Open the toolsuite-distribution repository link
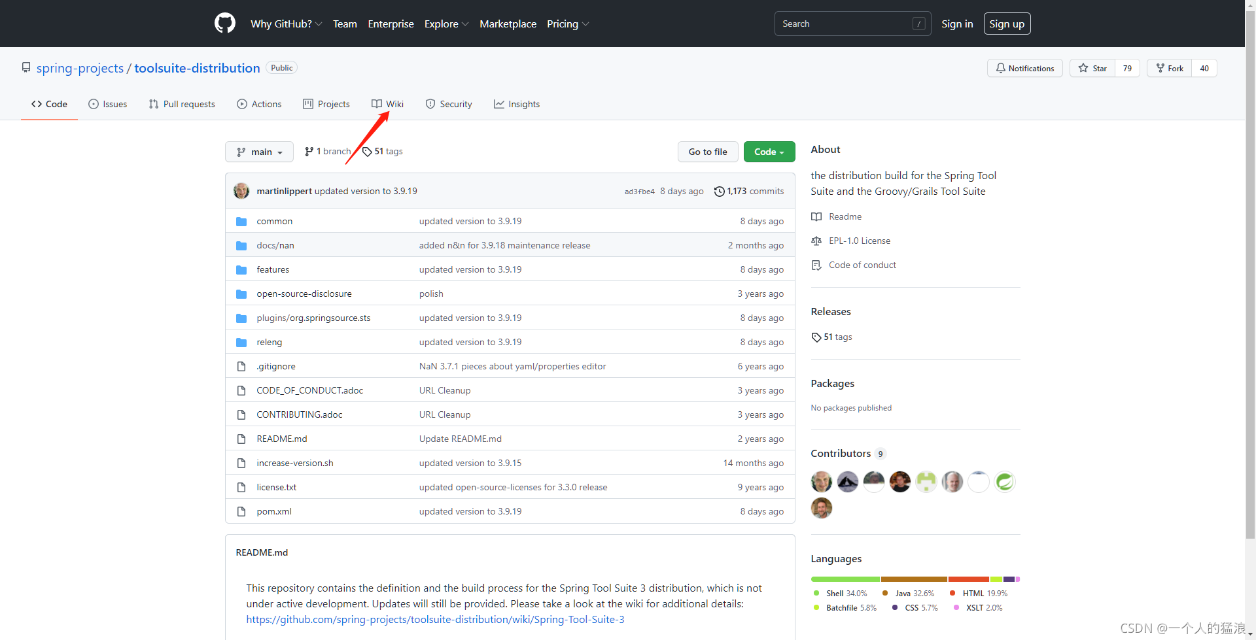 click(197, 68)
